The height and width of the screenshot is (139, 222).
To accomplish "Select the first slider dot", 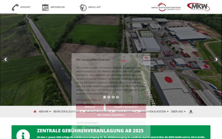I will click(104, 97).
